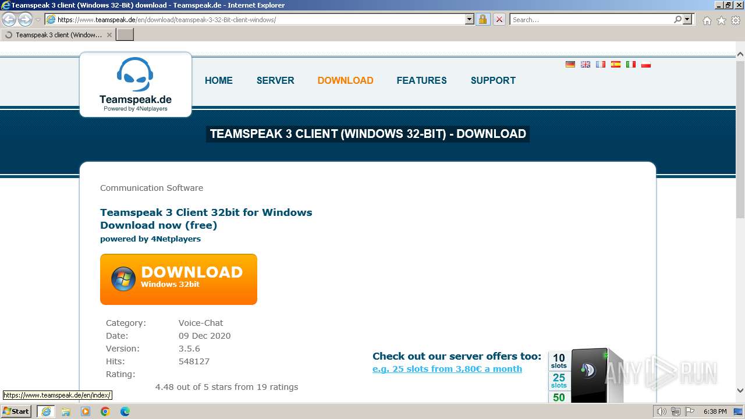The image size is (745, 419).
Task: Click the server tower image
Action: coord(597,376)
